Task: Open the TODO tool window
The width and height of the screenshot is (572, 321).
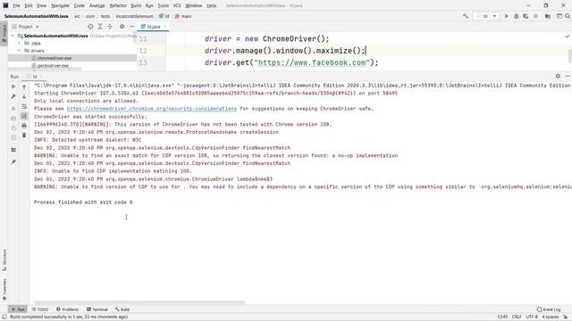Action: [39, 309]
